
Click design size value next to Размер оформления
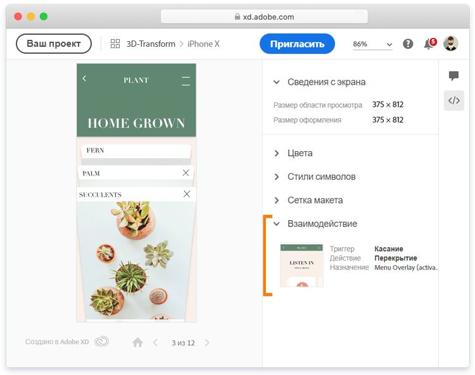coord(388,120)
